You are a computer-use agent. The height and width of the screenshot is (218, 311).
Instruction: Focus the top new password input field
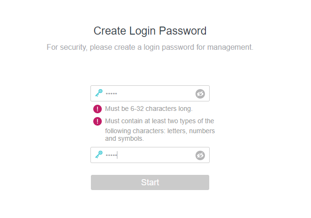pyautogui.click(x=150, y=93)
